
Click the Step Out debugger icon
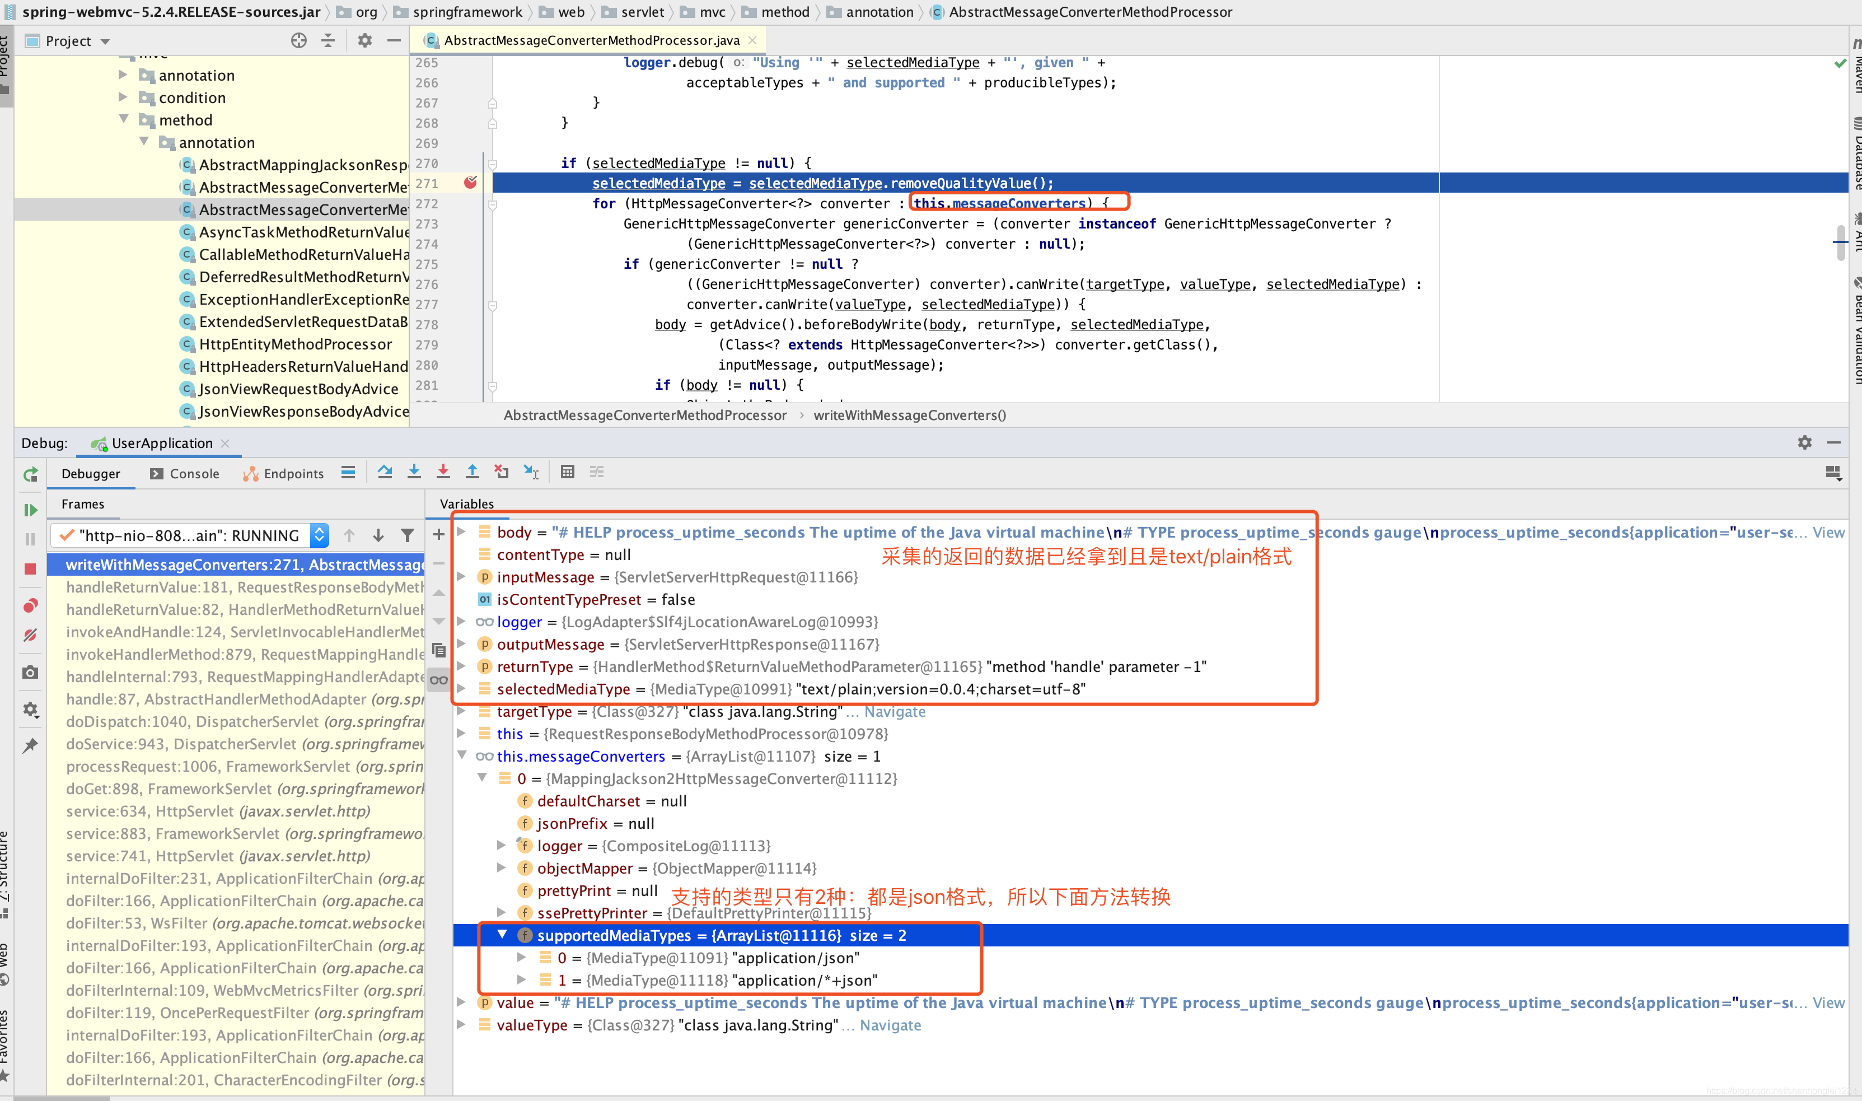point(471,472)
